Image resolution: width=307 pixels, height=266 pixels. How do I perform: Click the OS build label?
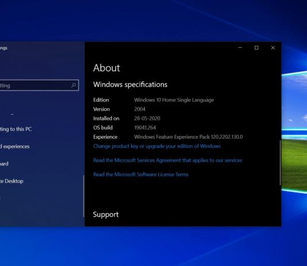(103, 128)
